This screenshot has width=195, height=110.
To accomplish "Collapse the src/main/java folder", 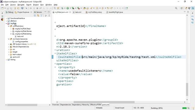I will [9, 26].
